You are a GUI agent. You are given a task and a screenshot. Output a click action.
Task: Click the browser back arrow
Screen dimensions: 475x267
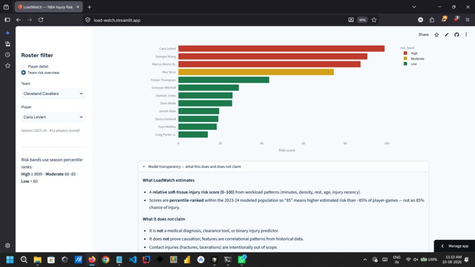[x=18, y=20]
